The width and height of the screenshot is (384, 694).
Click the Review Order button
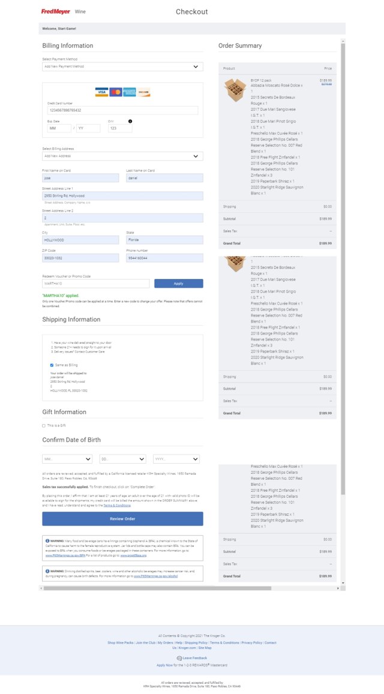(122, 519)
